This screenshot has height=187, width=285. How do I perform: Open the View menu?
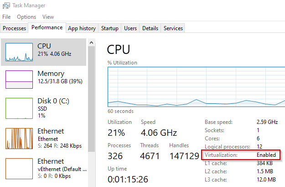[x=48, y=16]
